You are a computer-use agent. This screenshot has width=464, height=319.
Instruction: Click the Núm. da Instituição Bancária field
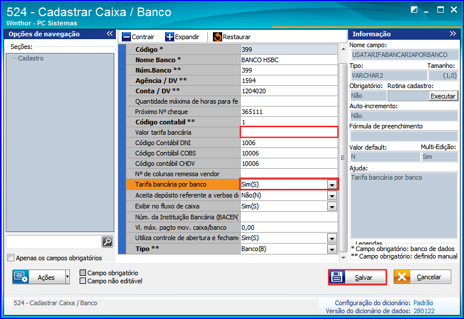pos(289,217)
